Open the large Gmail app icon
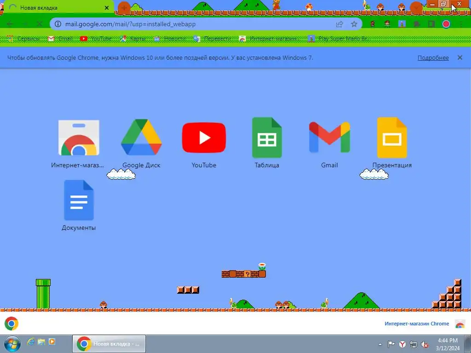The width and height of the screenshot is (471, 353). [329, 137]
